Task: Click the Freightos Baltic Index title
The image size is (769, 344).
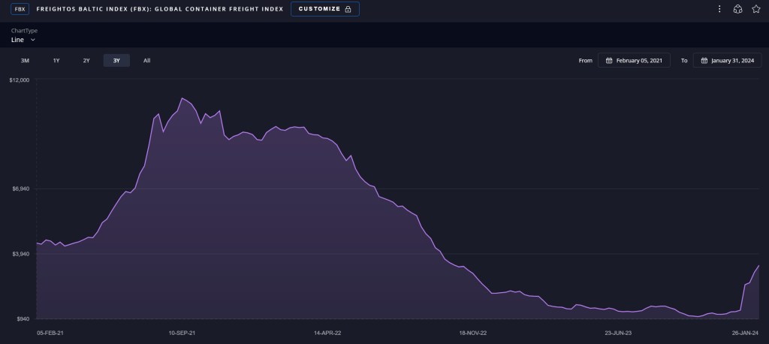Action: coord(160,9)
